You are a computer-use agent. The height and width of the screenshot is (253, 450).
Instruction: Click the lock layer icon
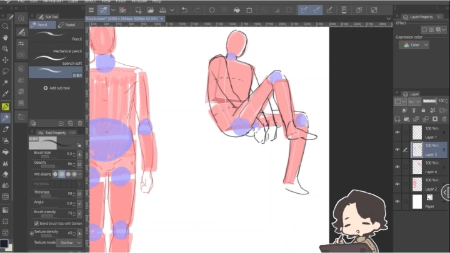423,110
